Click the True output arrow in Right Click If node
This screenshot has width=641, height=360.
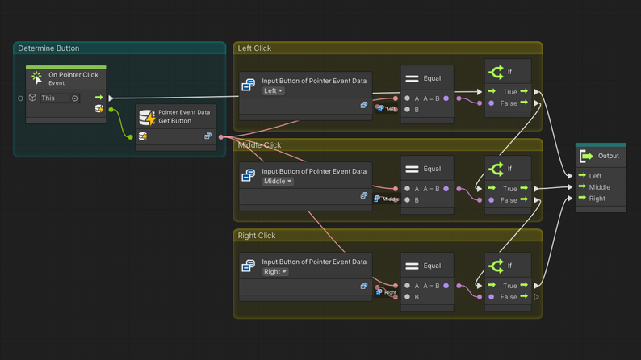(524, 285)
